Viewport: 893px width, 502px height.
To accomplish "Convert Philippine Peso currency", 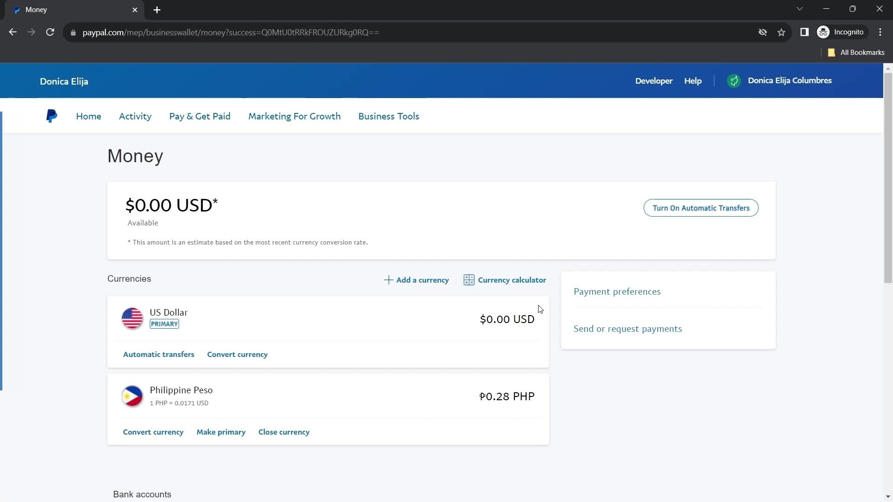I will click(153, 431).
